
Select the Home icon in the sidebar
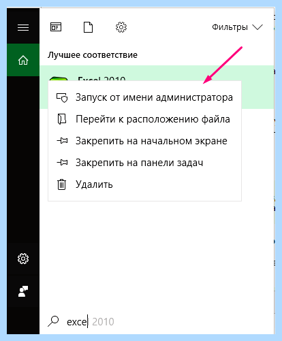click(23, 60)
